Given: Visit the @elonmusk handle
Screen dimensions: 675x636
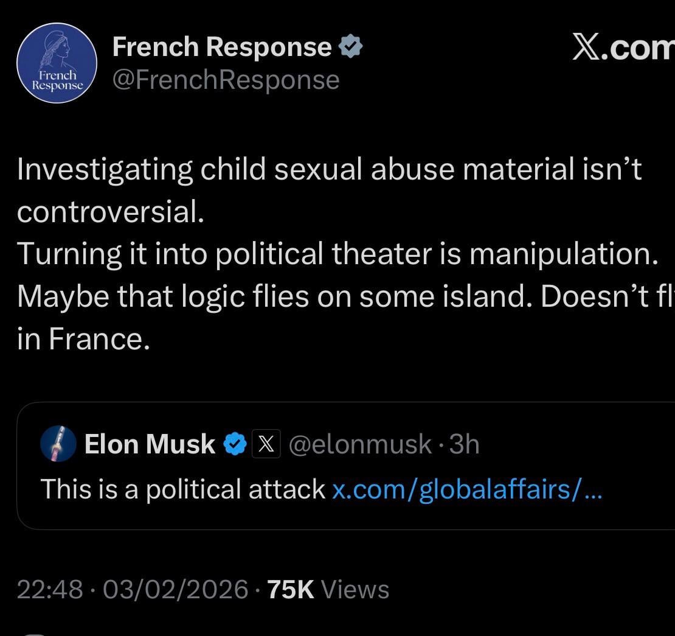Looking at the screenshot, I should click(x=359, y=444).
